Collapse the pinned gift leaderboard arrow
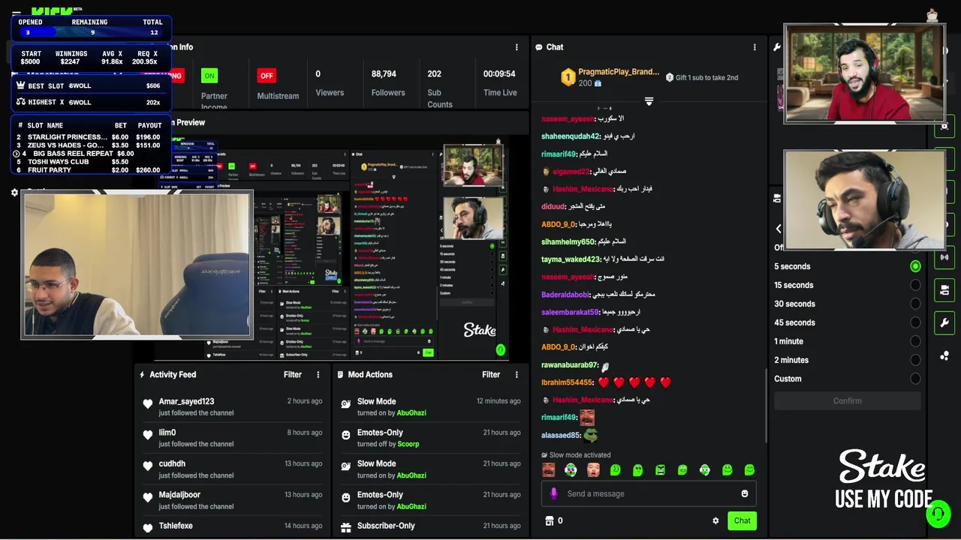This screenshot has height=540, width=961. pos(649,100)
